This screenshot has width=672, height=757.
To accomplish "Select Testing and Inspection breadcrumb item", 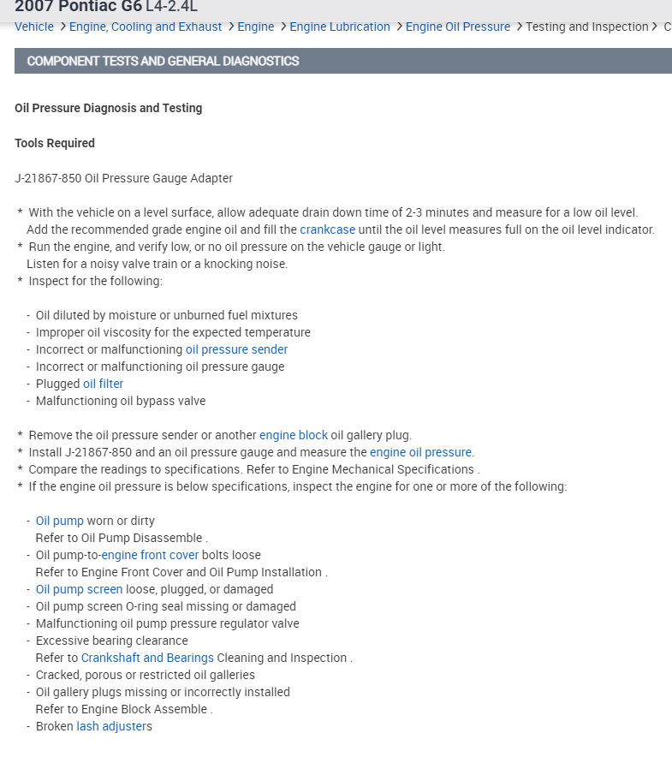I will click(x=586, y=27).
